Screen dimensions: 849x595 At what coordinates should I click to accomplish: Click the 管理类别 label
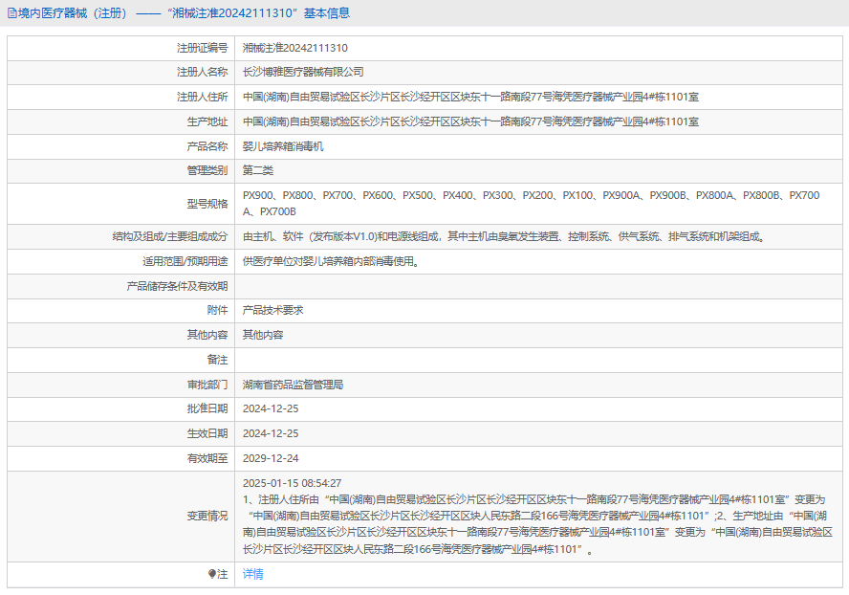point(207,170)
